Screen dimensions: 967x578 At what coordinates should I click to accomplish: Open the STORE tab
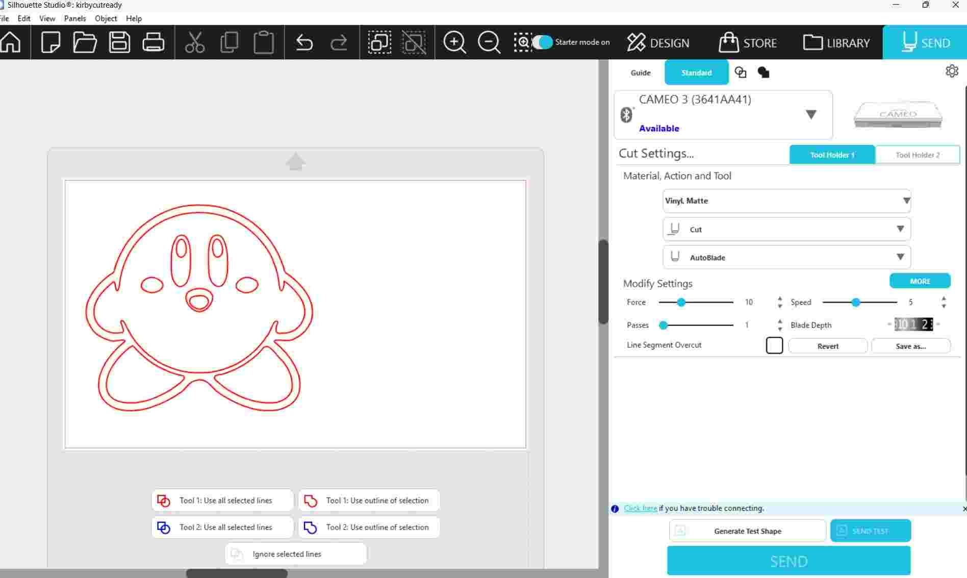pyautogui.click(x=748, y=42)
